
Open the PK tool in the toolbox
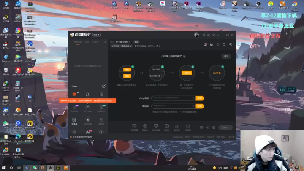click(88, 132)
